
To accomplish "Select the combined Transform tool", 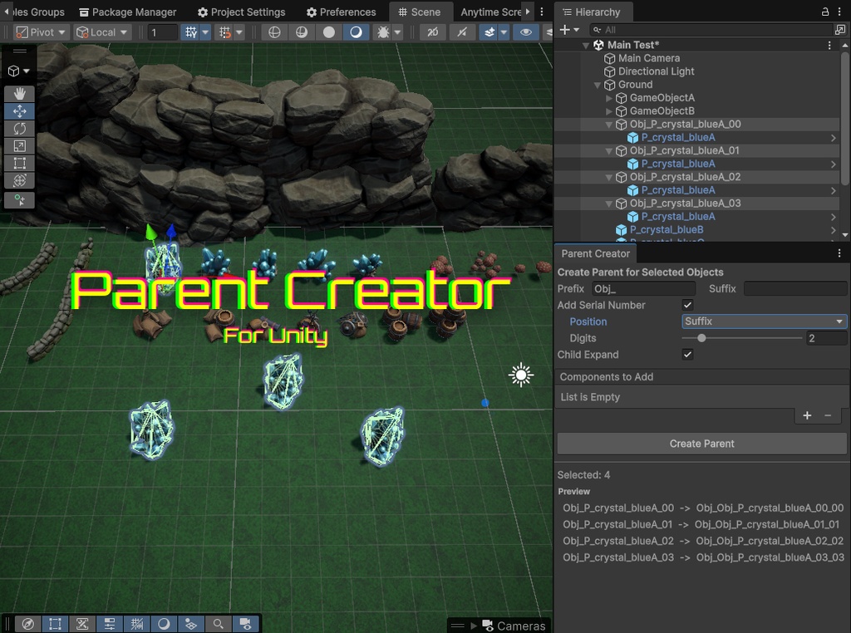I will coord(20,180).
